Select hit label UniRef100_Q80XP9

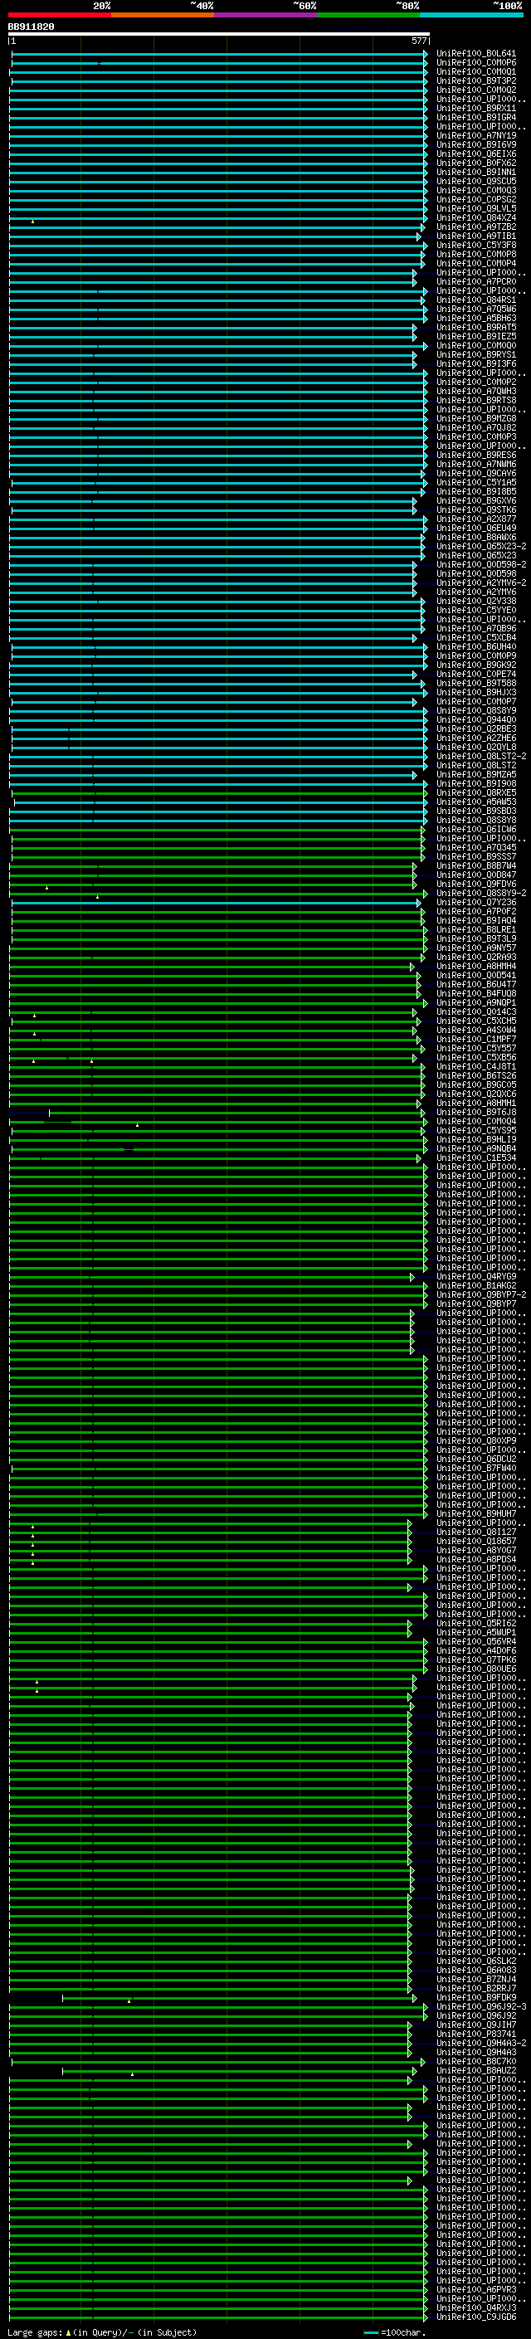pos(475,1442)
